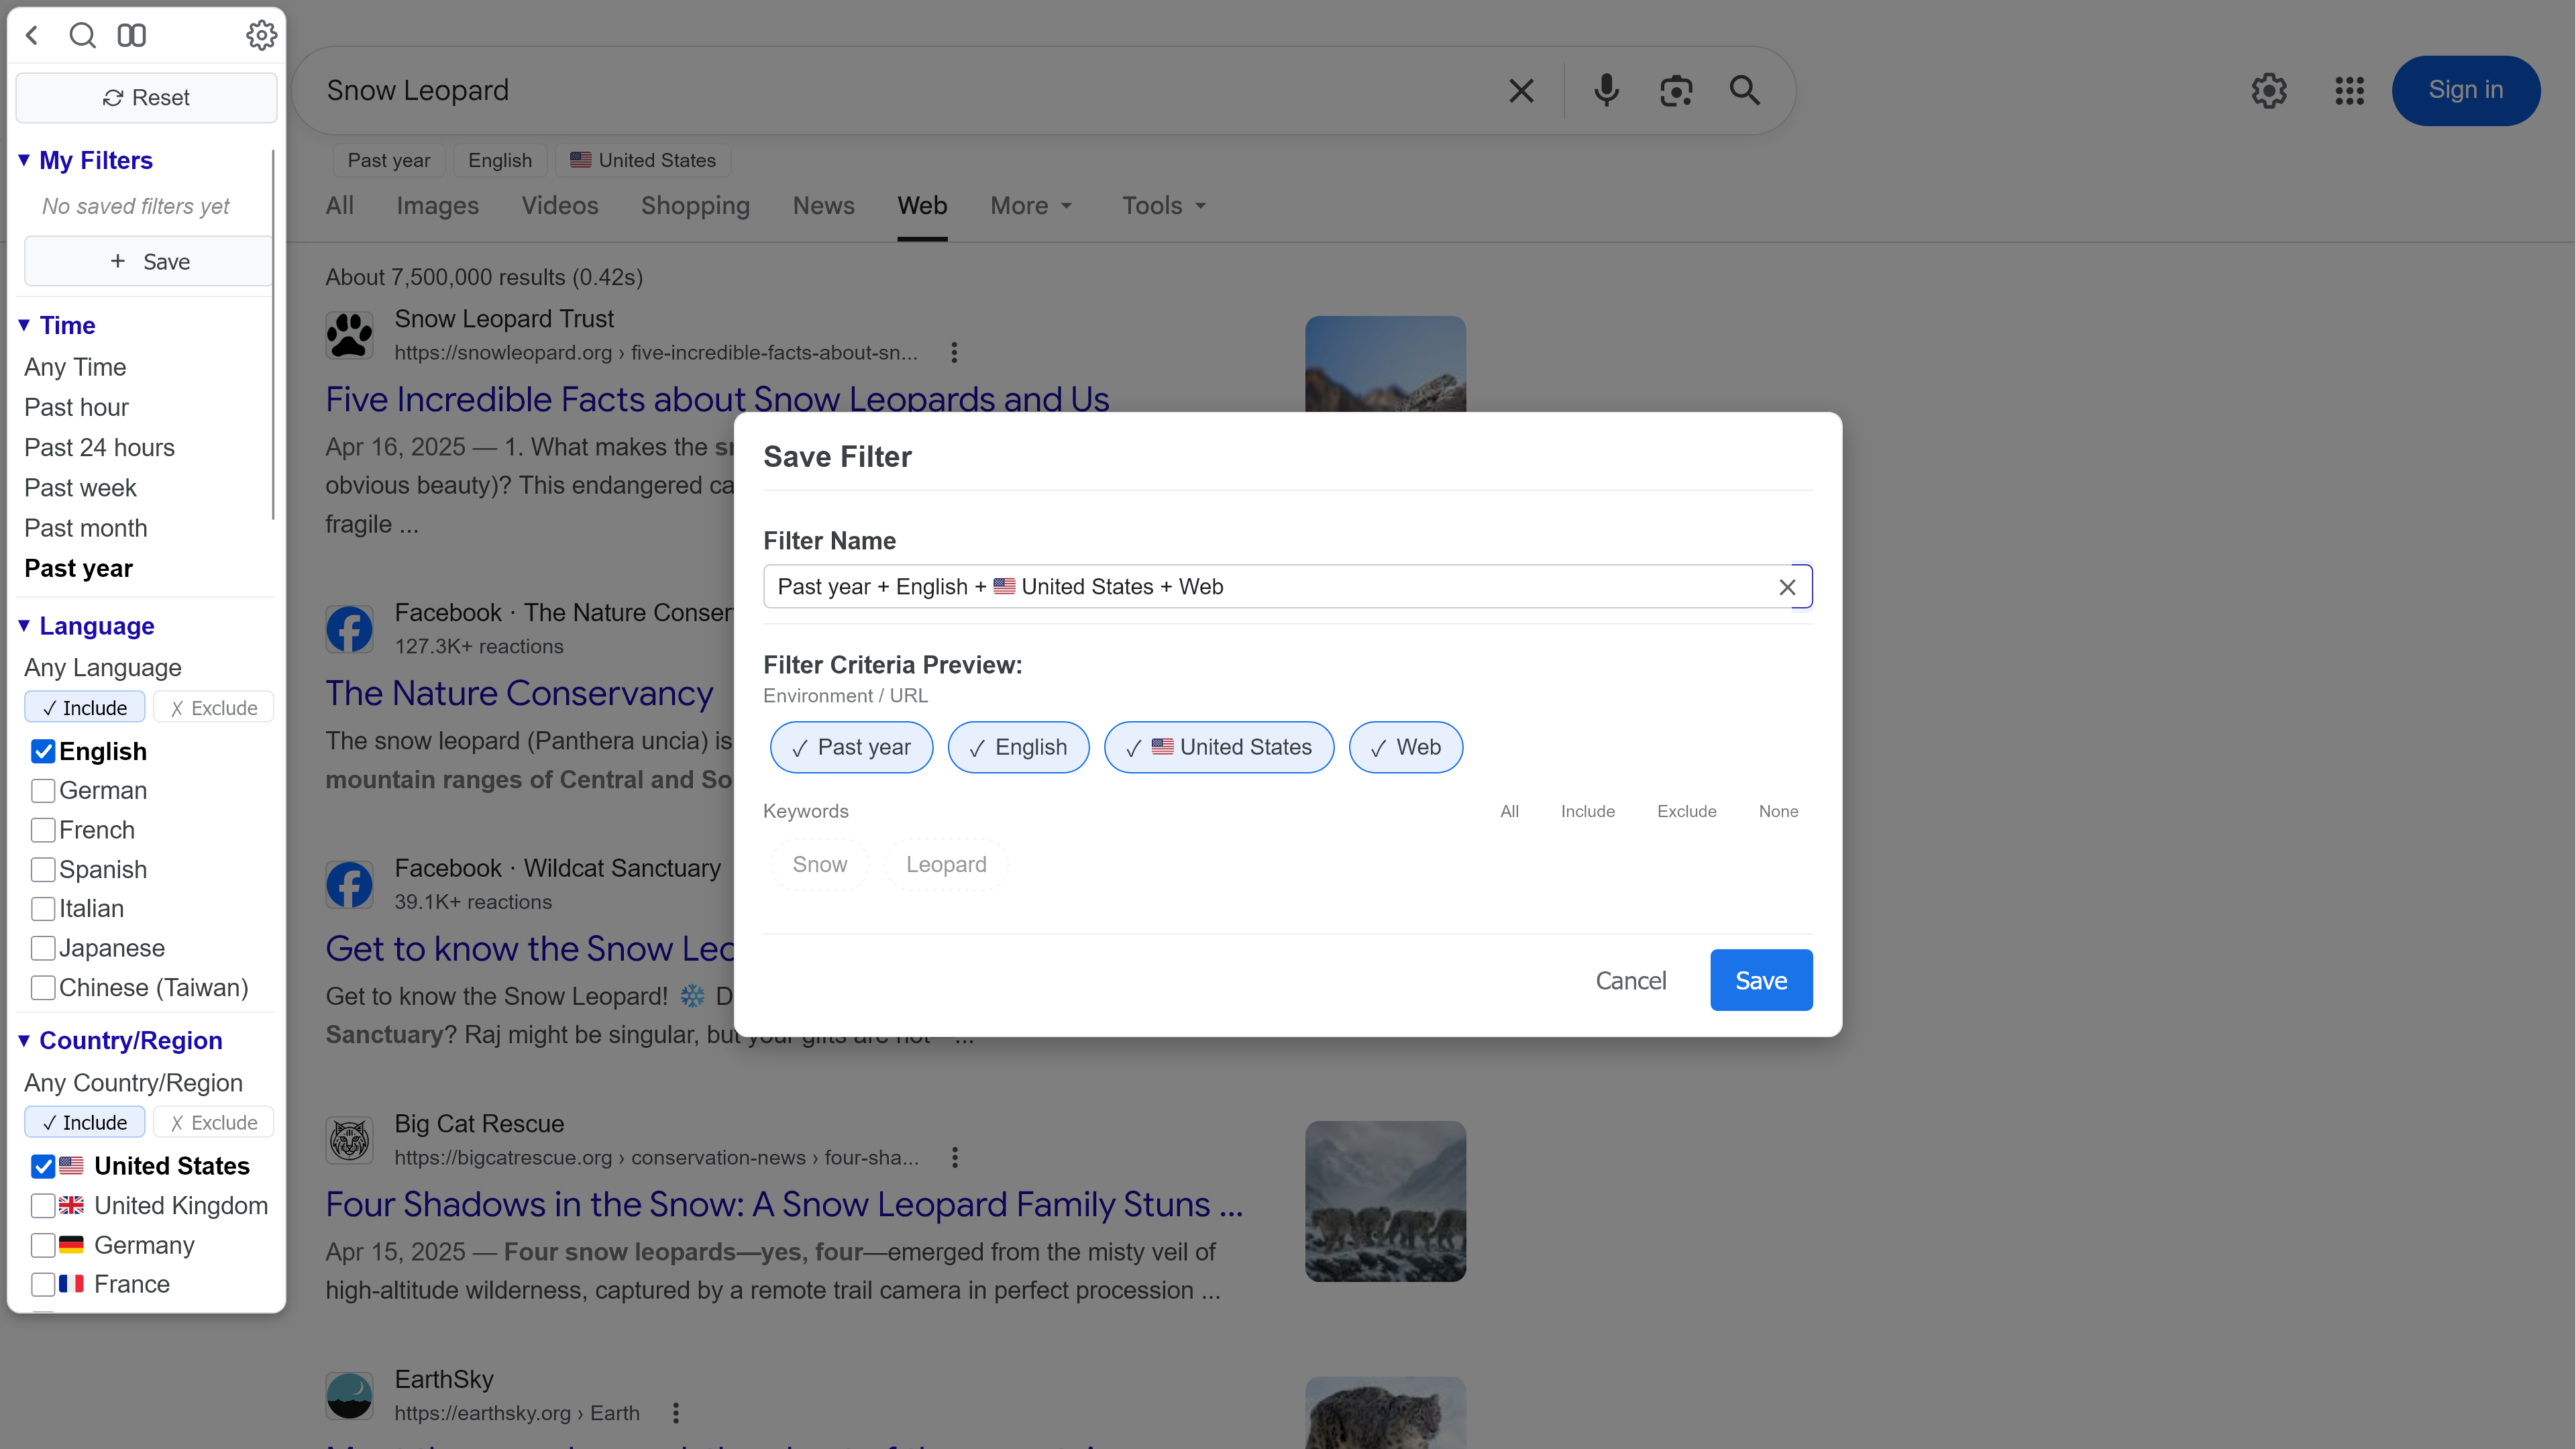This screenshot has width=2576, height=1449.
Task: Click Save in the Save Filter dialog
Action: point(1761,980)
